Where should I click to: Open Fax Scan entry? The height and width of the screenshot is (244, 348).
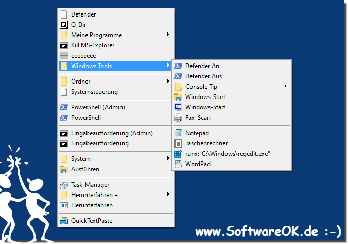232,118
